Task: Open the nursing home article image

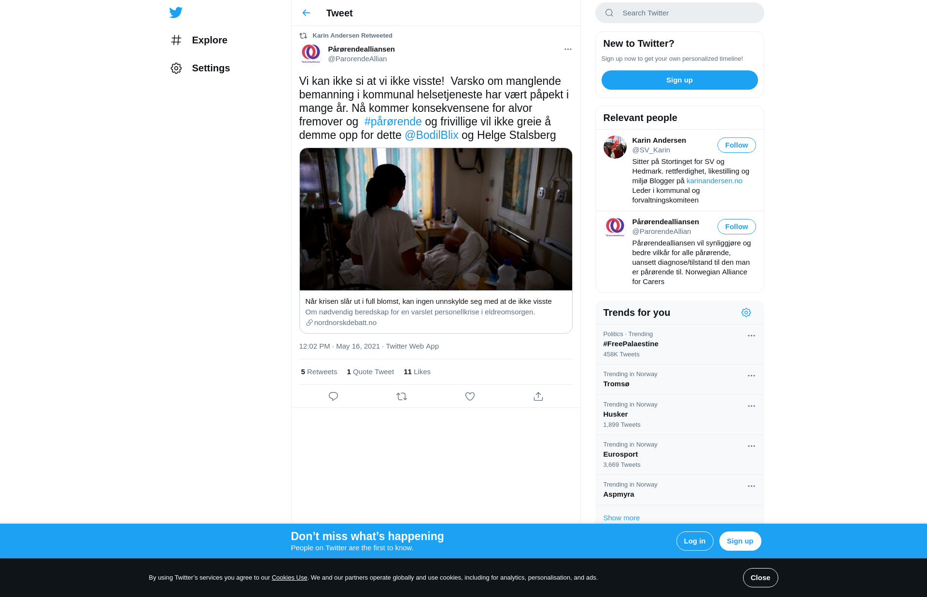Action: [435, 219]
